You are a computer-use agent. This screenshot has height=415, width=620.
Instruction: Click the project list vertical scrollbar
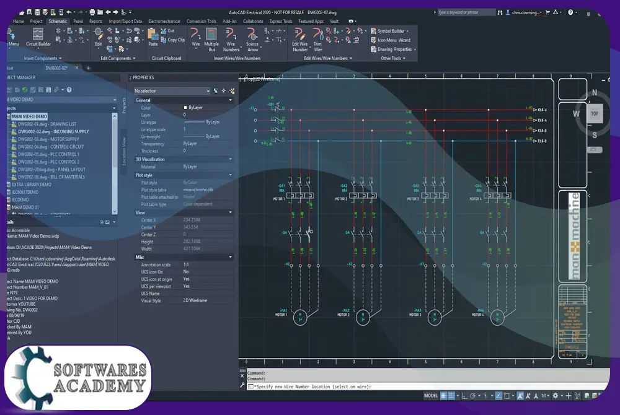point(115,164)
